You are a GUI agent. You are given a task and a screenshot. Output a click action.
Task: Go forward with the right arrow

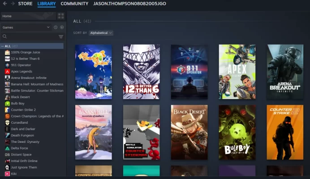[x=13, y=4]
